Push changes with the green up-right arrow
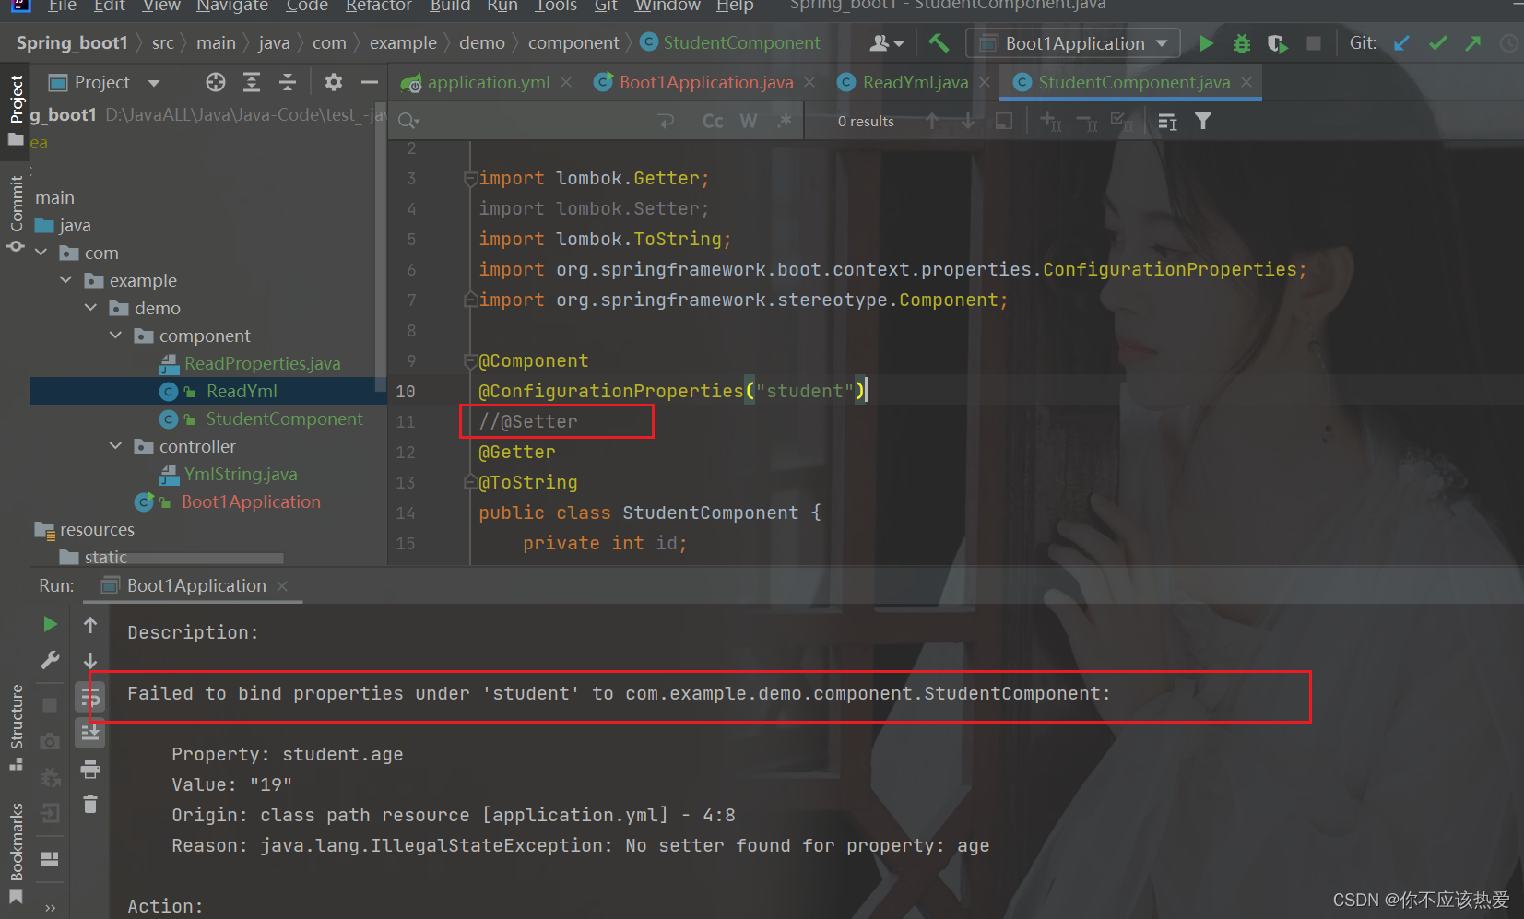The height and width of the screenshot is (919, 1524). 1473,42
